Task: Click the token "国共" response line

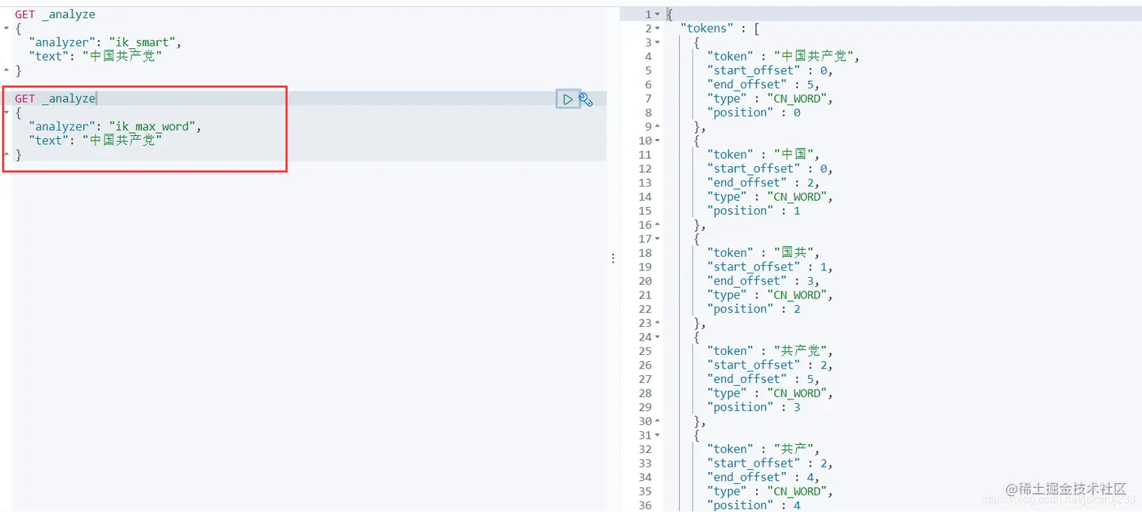Action: (763, 253)
